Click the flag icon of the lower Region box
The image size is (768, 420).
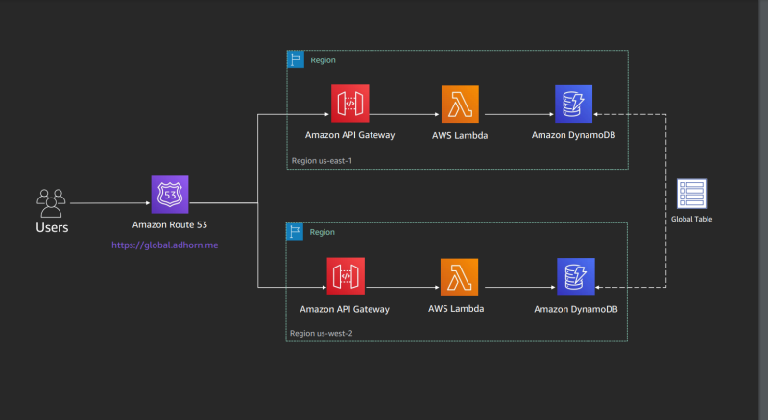click(x=296, y=231)
